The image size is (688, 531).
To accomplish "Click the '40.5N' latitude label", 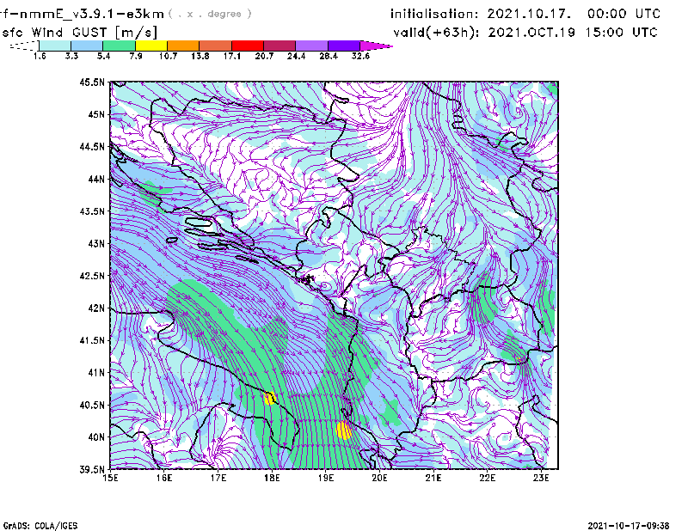I will point(92,406).
